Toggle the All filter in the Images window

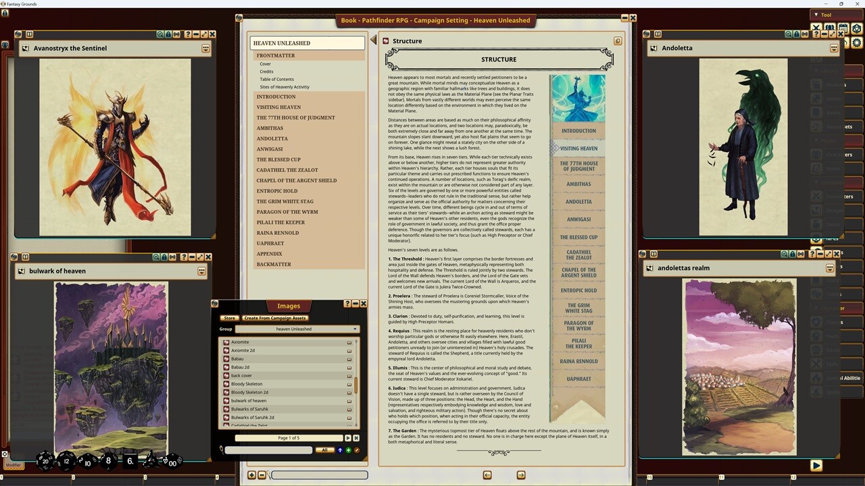(x=325, y=450)
